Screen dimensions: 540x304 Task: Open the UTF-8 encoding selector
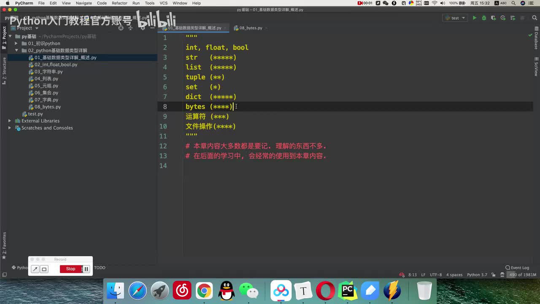436,275
